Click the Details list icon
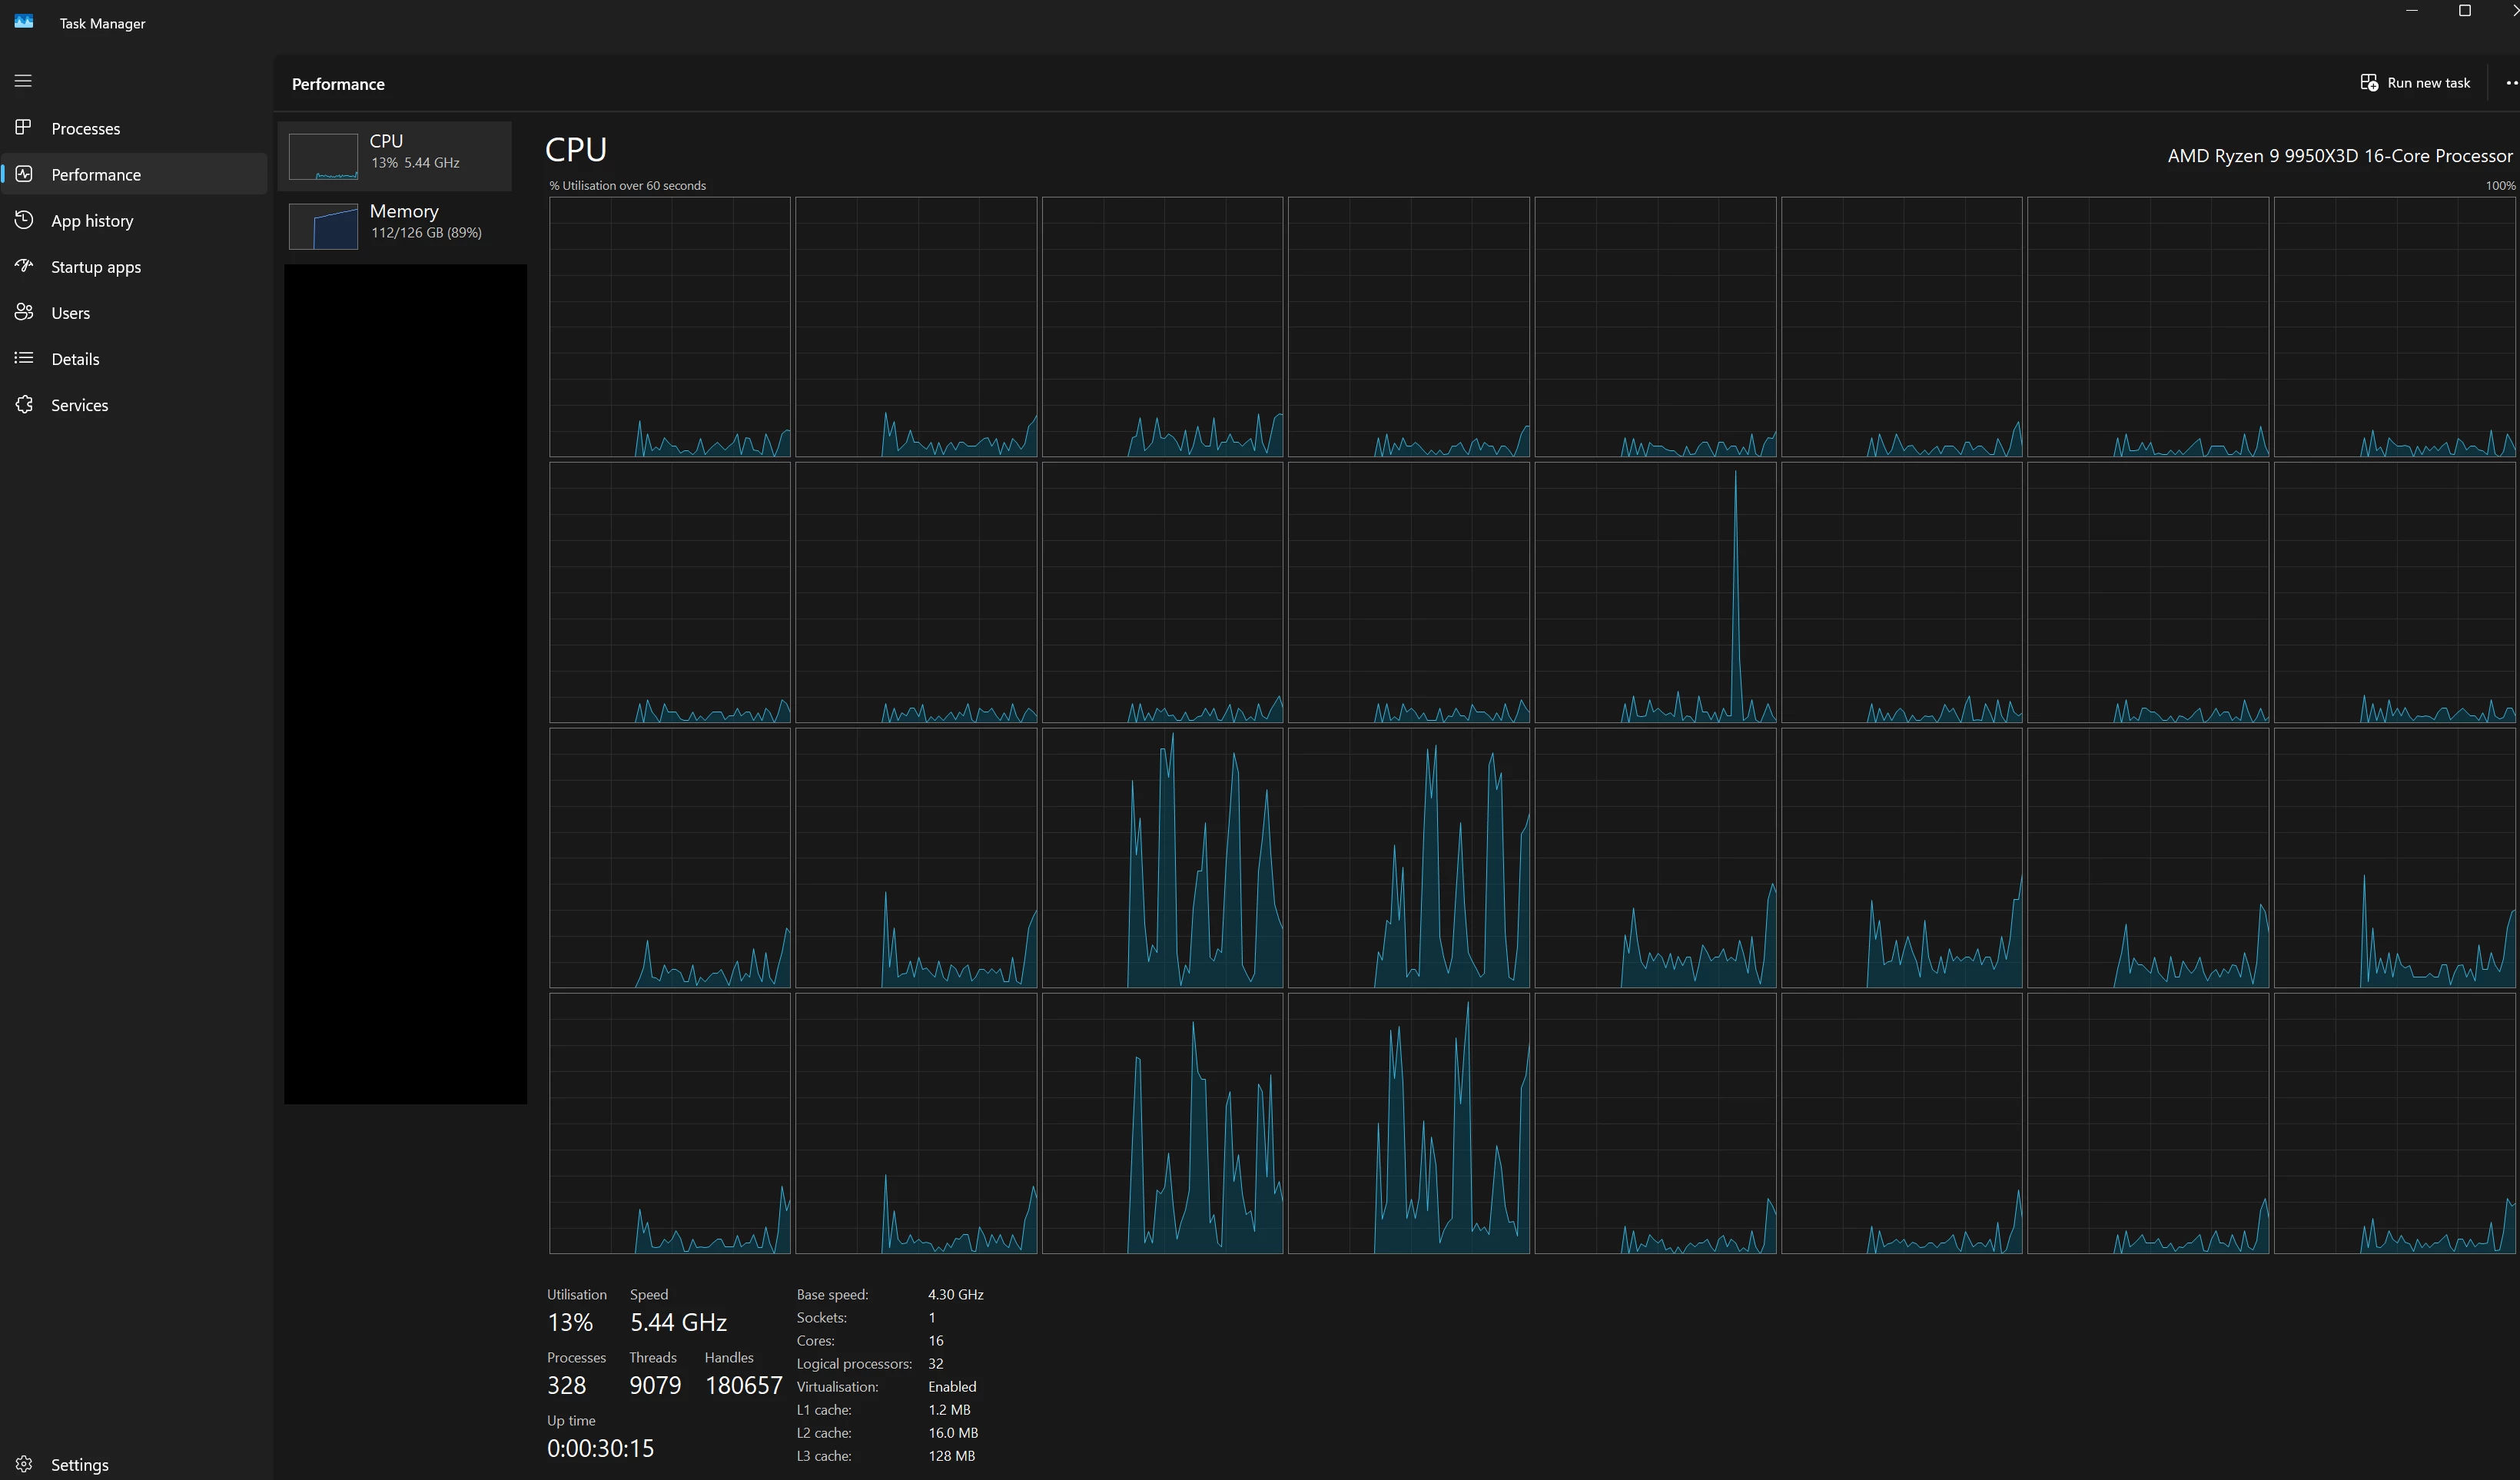The image size is (2520, 1480). point(24,358)
